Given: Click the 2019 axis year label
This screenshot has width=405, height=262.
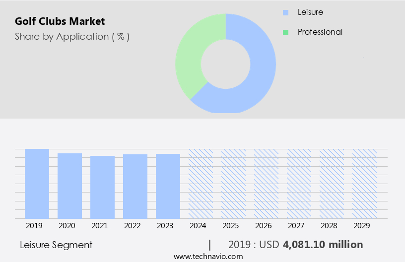Looking at the screenshot, I should tap(34, 226).
